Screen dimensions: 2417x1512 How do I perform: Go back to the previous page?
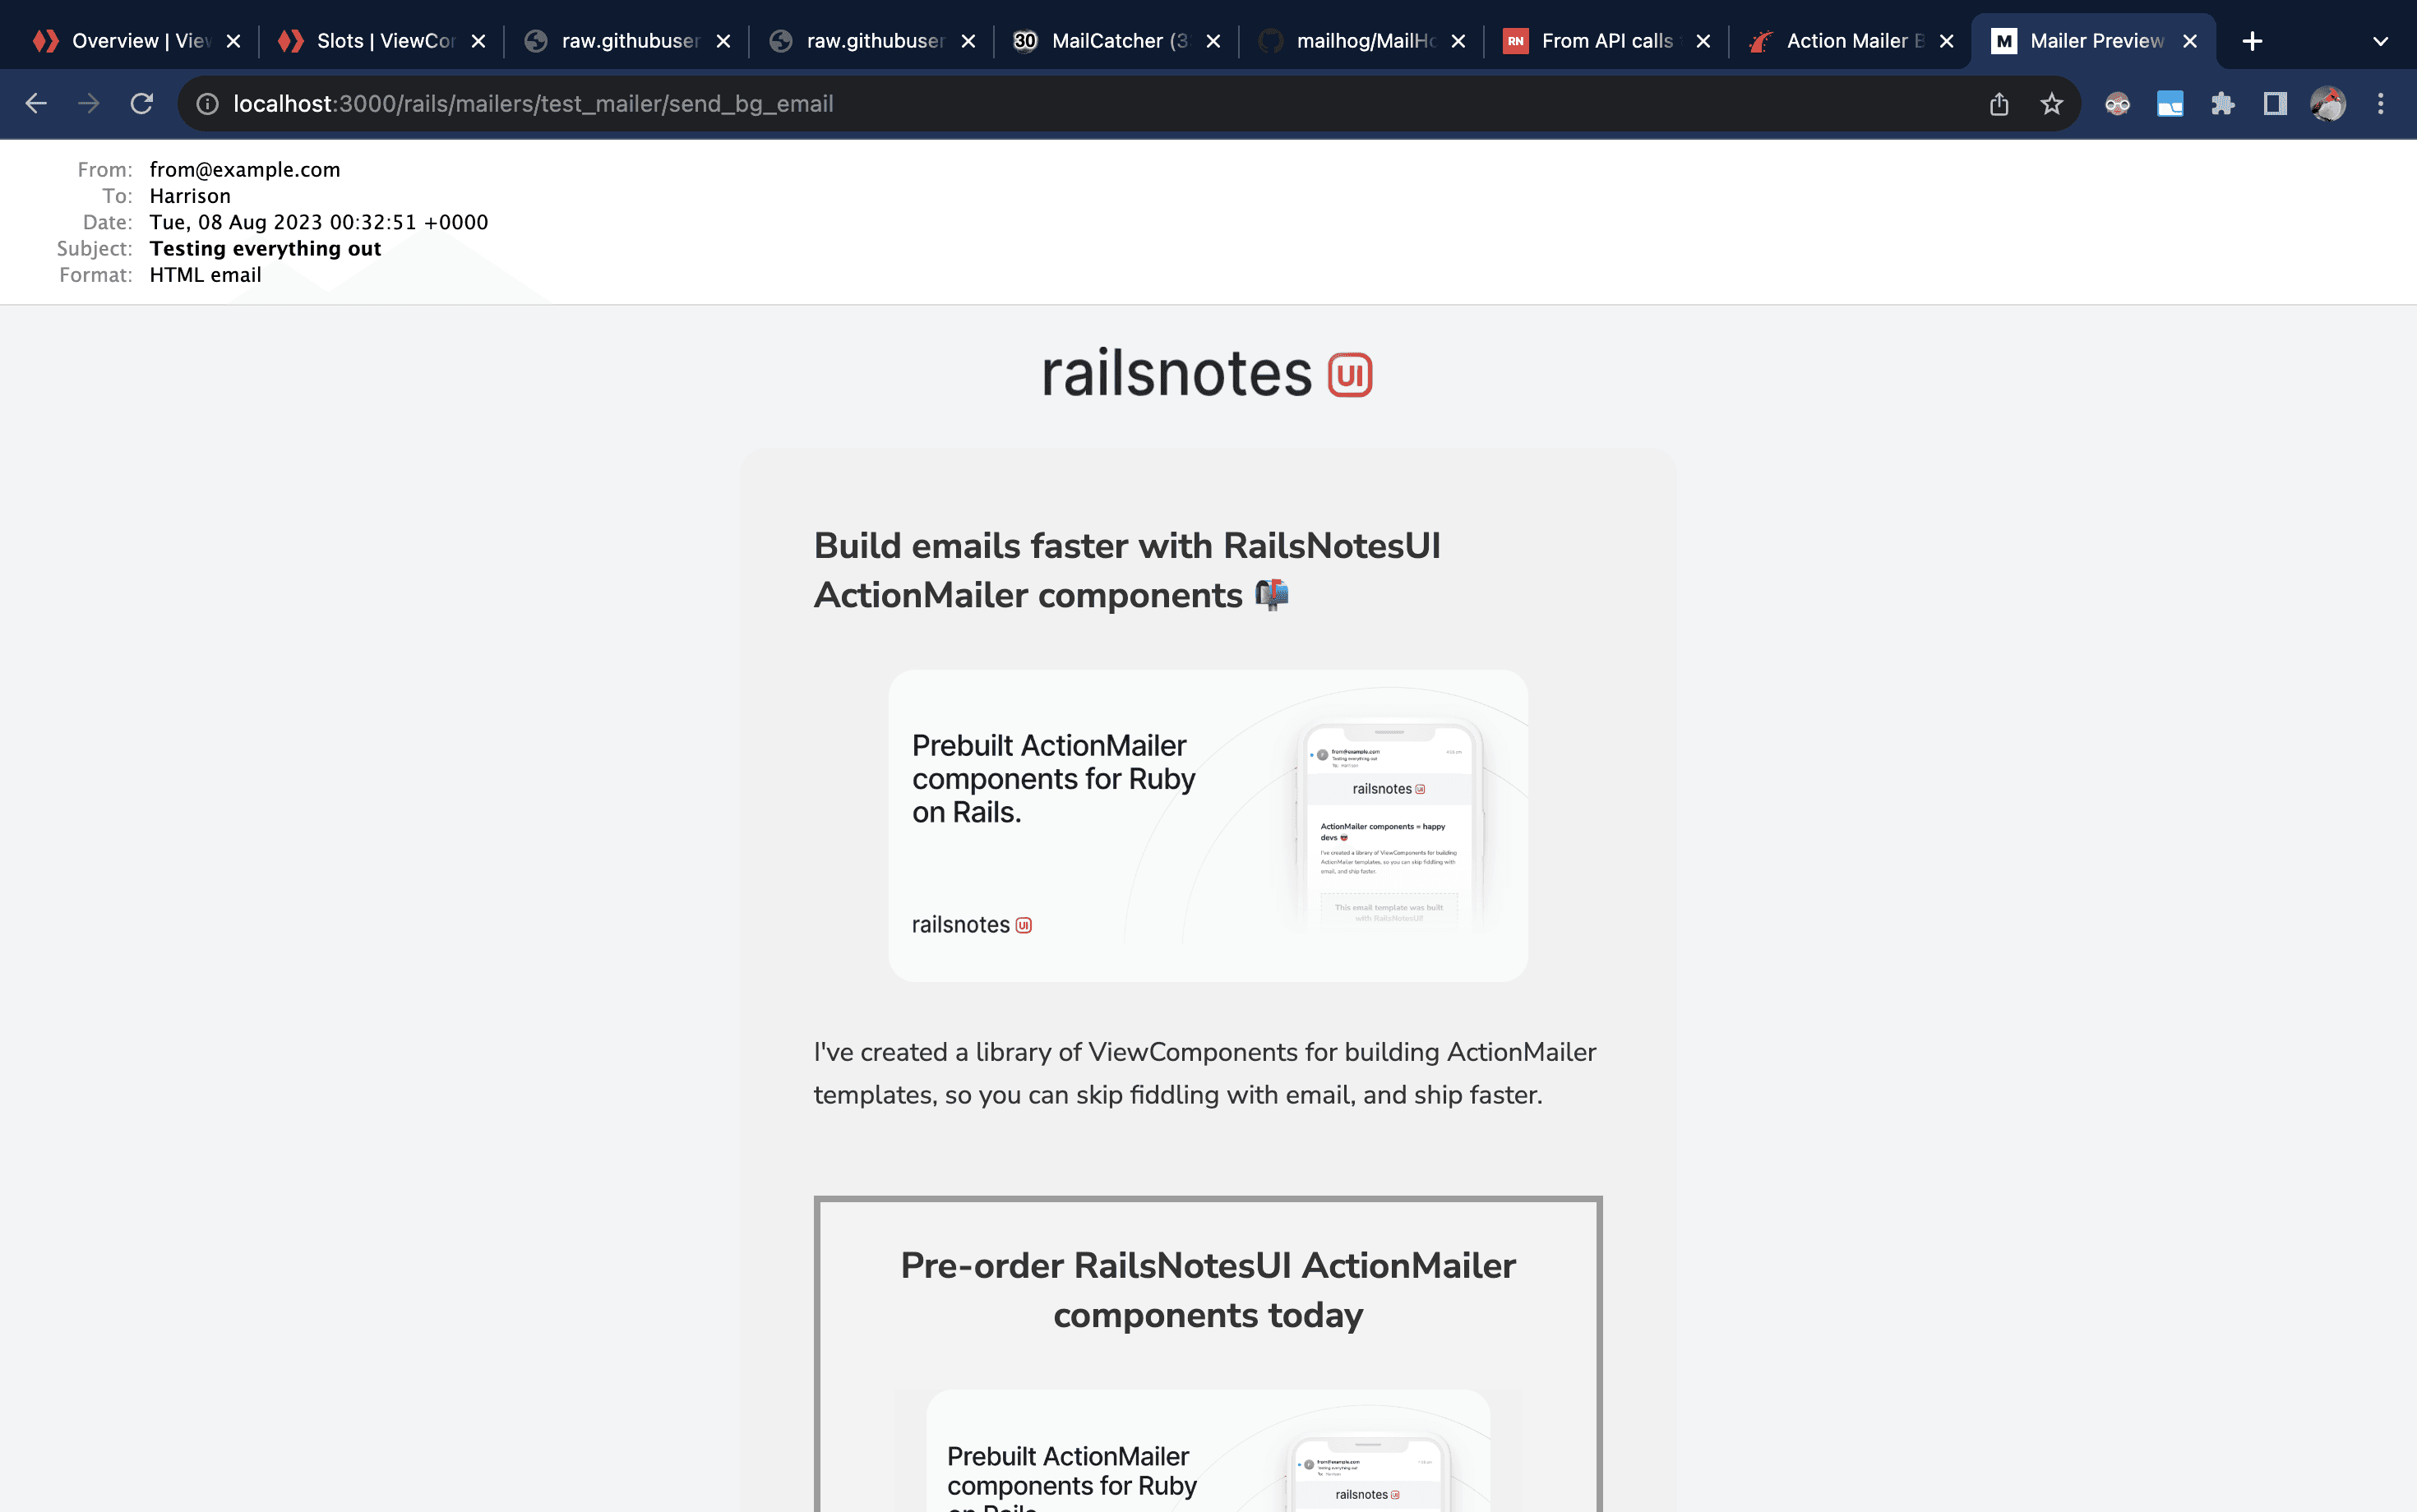pyautogui.click(x=36, y=104)
